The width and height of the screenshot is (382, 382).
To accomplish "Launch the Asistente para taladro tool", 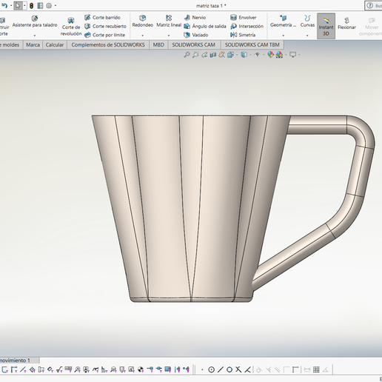I will 35,21.
